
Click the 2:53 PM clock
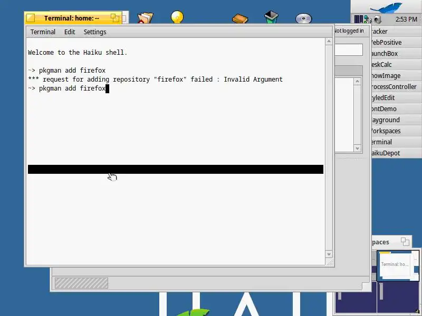406,19
